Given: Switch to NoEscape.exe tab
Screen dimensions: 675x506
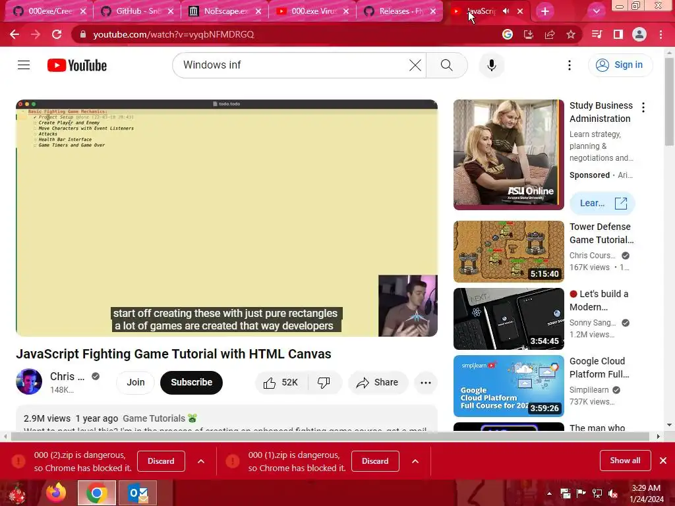Looking at the screenshot, I should [225, 11].
